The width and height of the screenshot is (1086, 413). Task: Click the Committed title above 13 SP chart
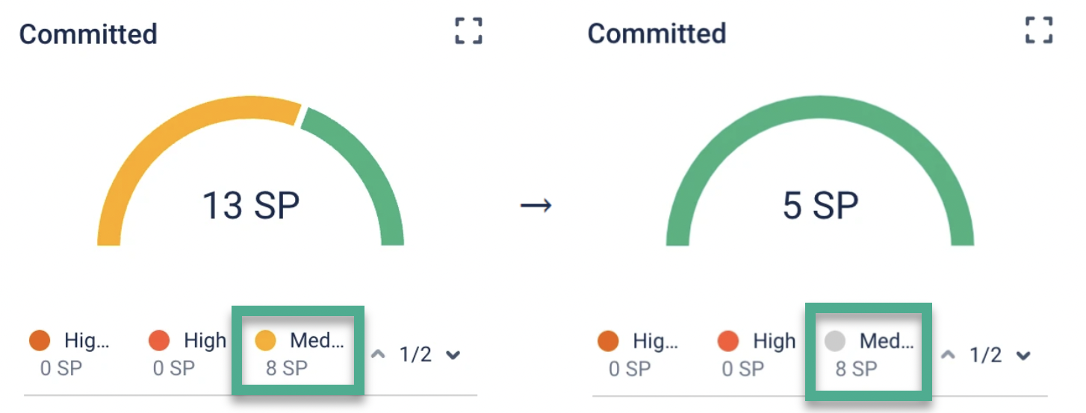tap(88, 34)
